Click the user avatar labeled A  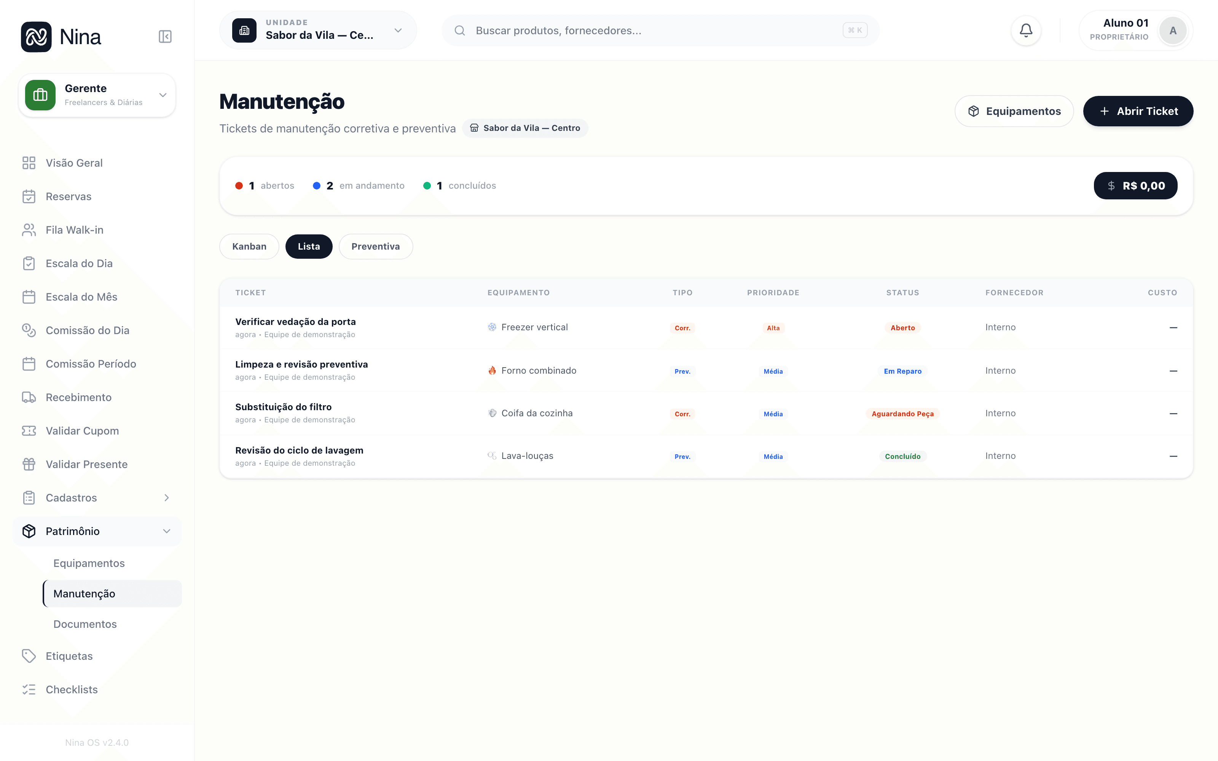1173,31
